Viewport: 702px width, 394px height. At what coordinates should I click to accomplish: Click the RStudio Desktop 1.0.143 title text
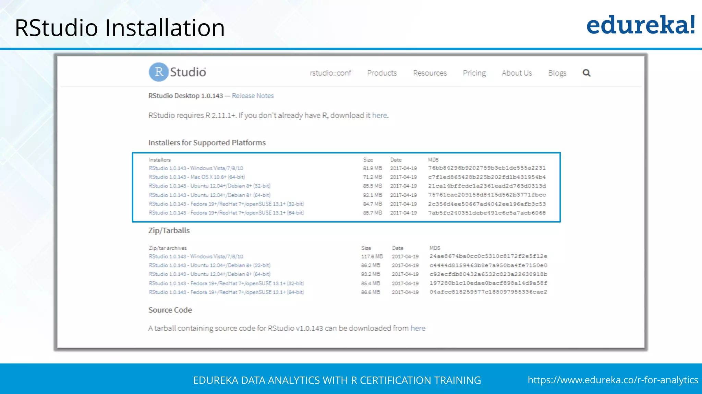point(185,96)
